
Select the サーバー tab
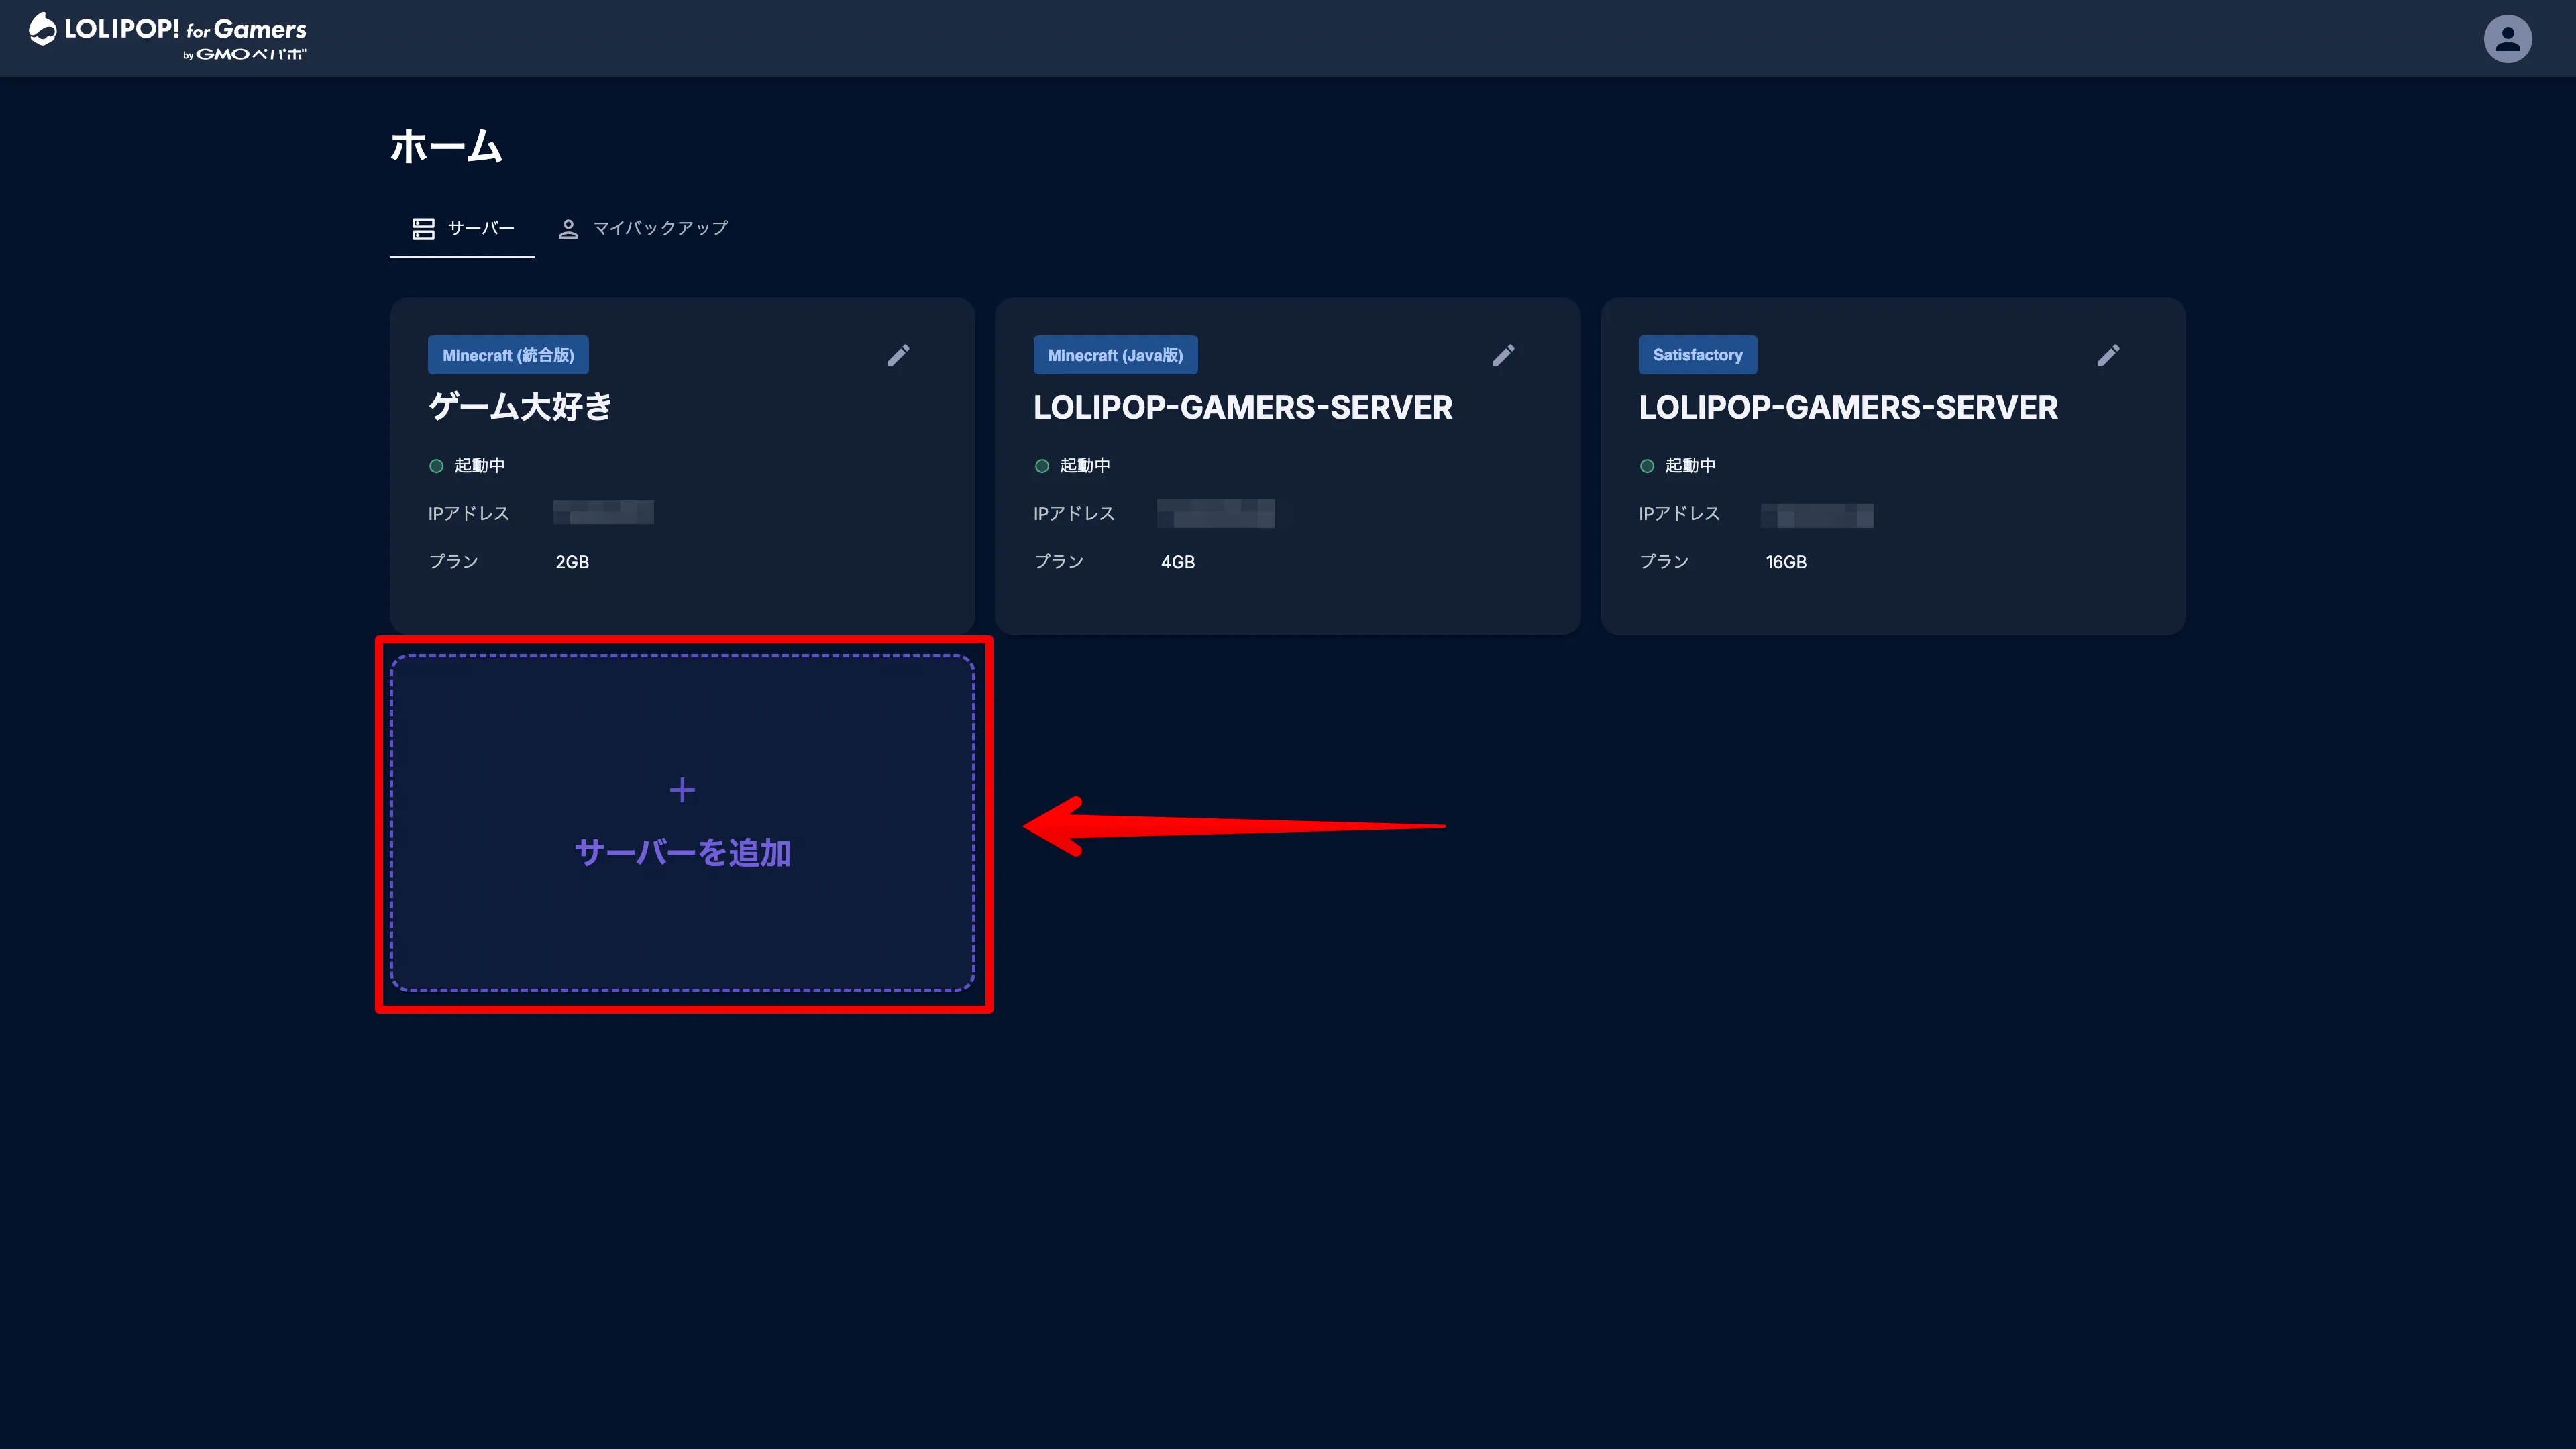[480, 229]
